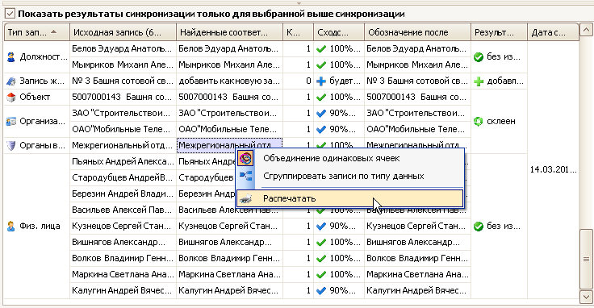Click the top 'без из...' green result icon

coord(479,56)
